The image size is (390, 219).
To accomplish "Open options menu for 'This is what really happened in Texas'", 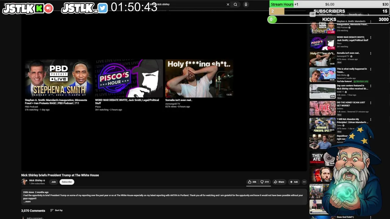I will pos(370,69).
